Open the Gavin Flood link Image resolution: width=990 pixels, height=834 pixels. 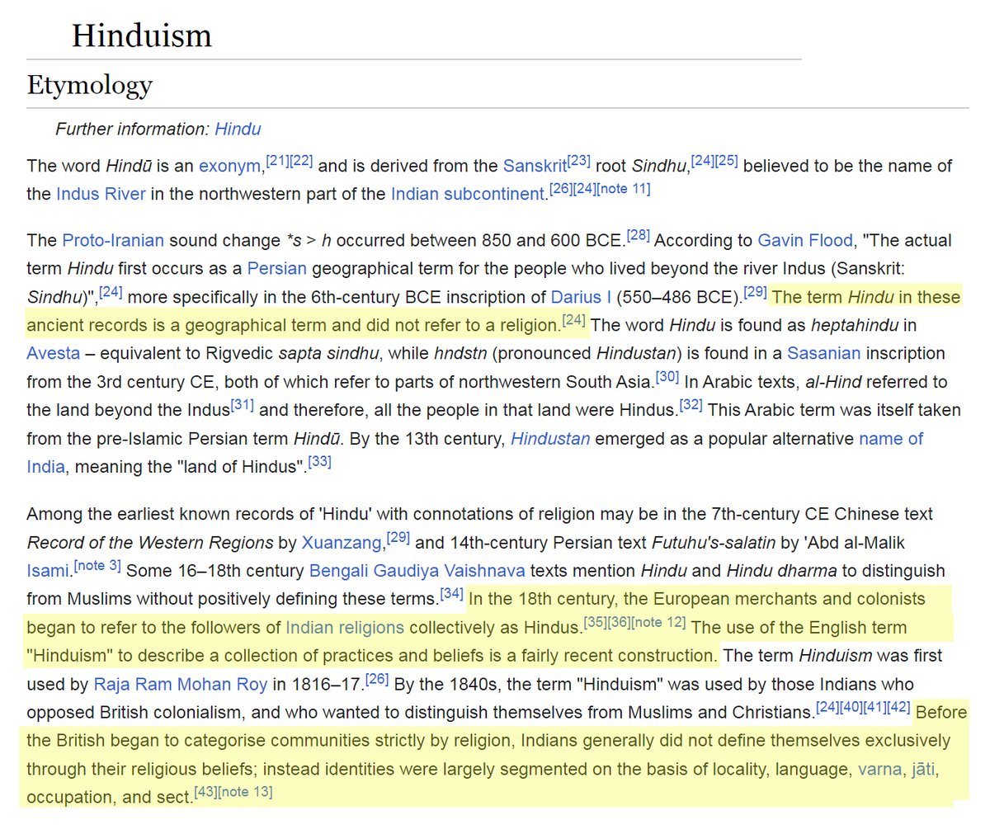coord(805,241)
